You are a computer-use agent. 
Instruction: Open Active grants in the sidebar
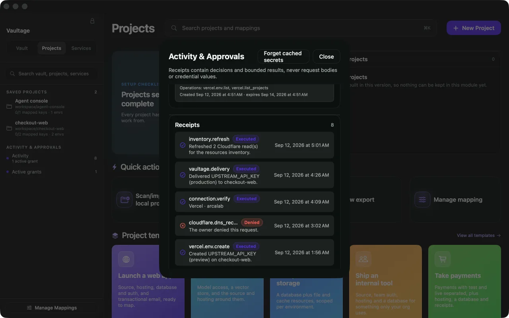pyautogui.click(x=52, y=172)
